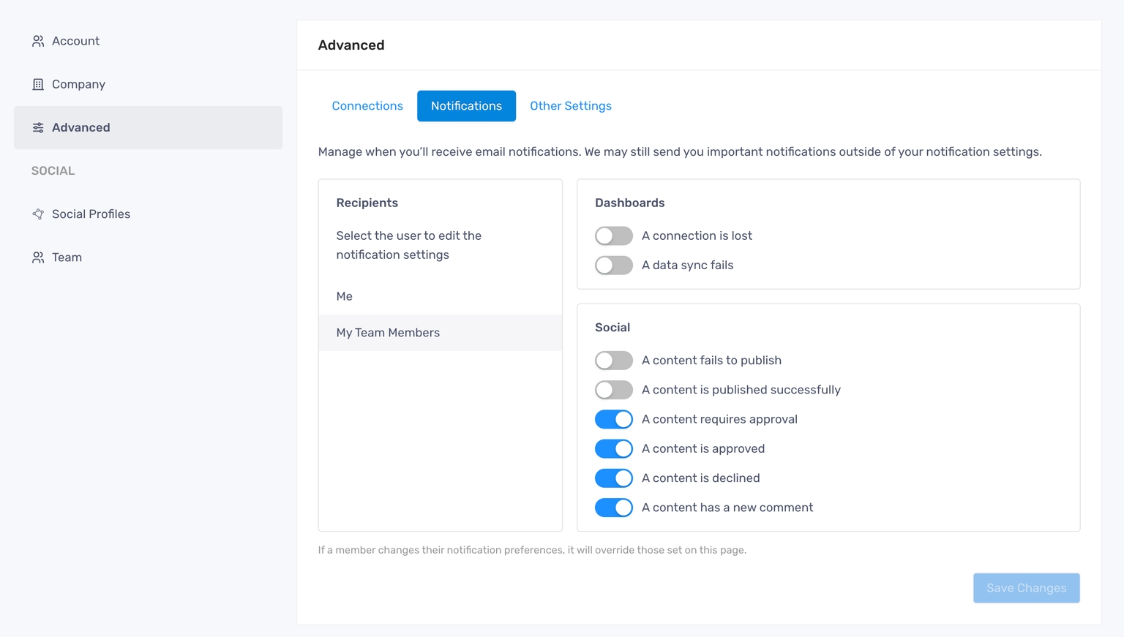1124x637 pixels.
Task: Enable 'A connection is lost' notification
Action: (613, 235)
